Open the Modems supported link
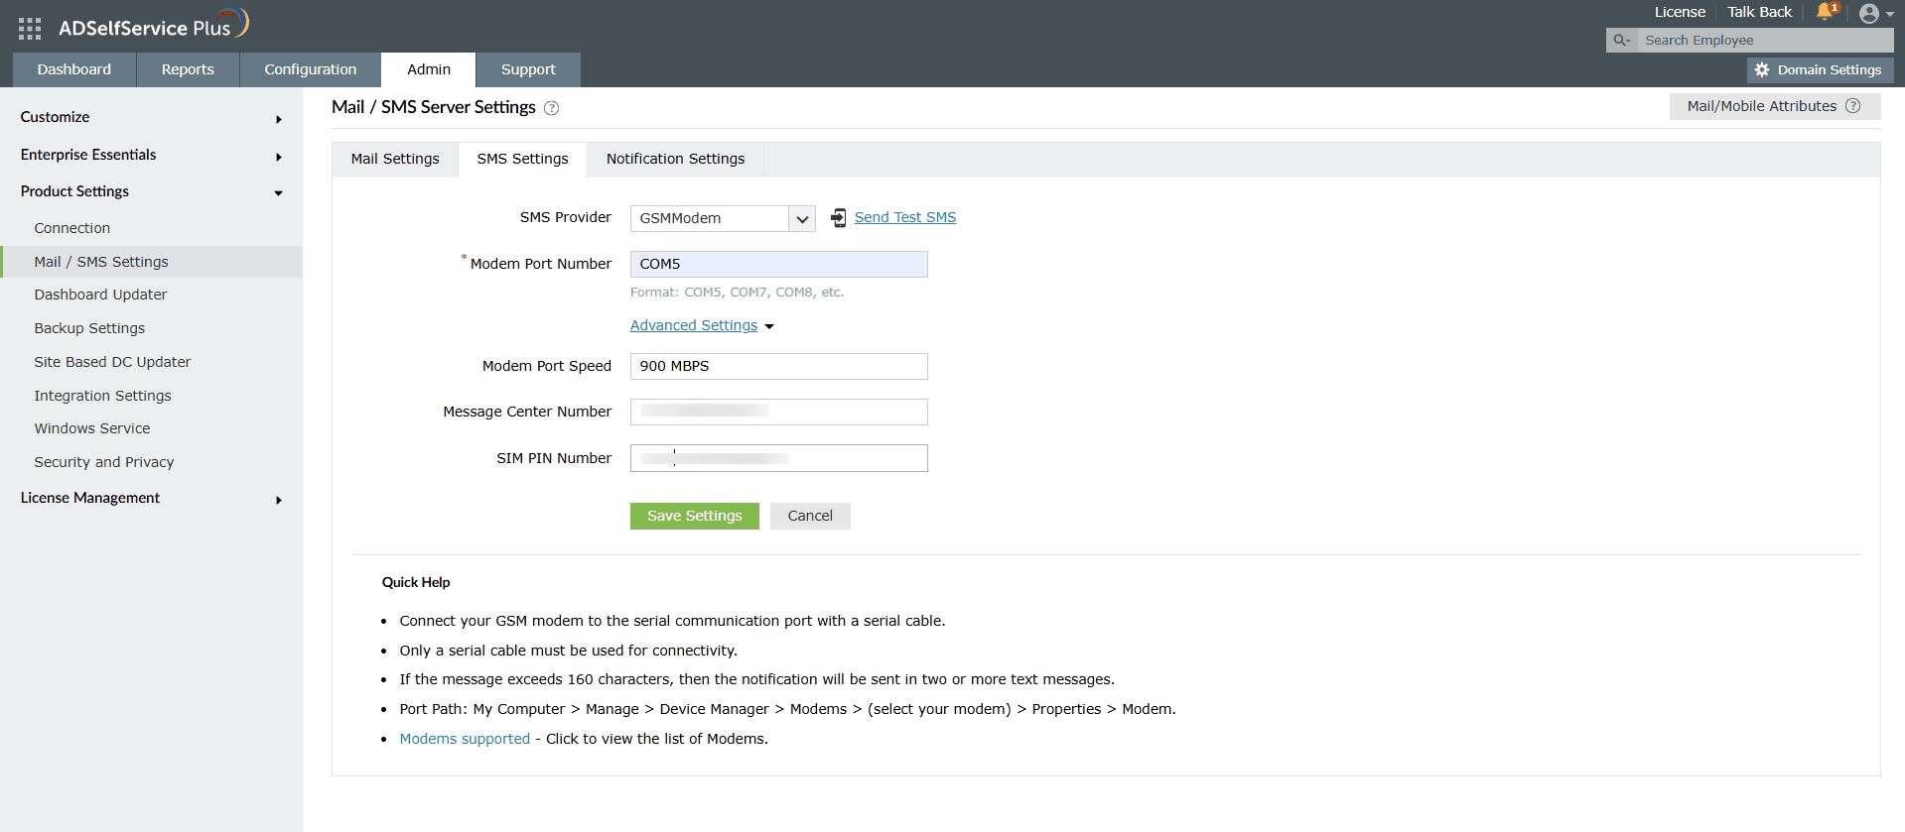1905x832 pixels. point(465,739)
